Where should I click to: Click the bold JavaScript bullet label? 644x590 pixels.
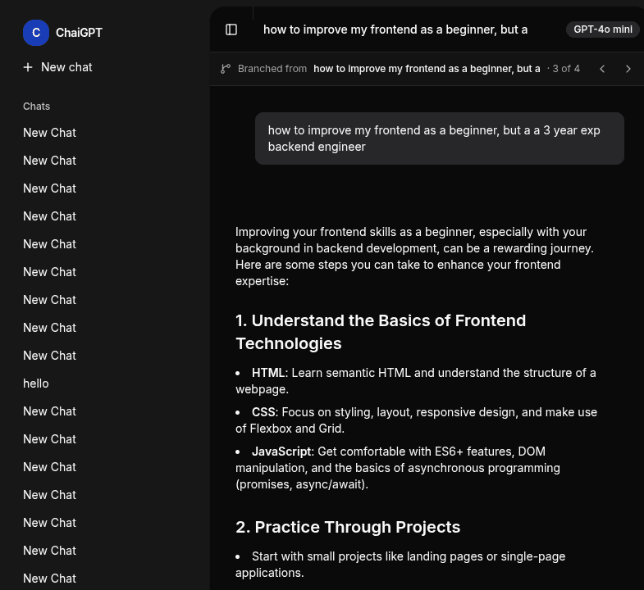coord(281,452)
